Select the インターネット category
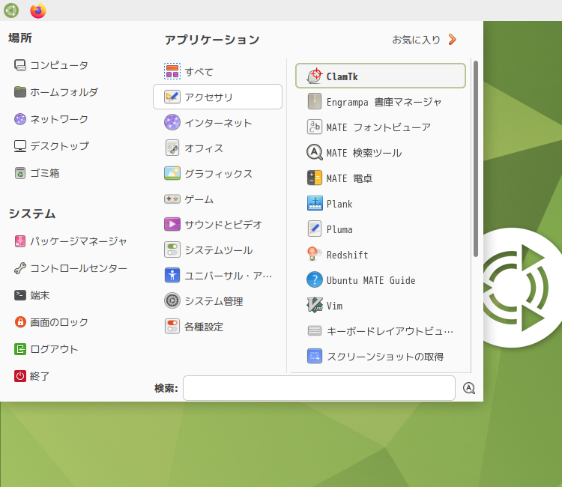 tap(217, 123)
